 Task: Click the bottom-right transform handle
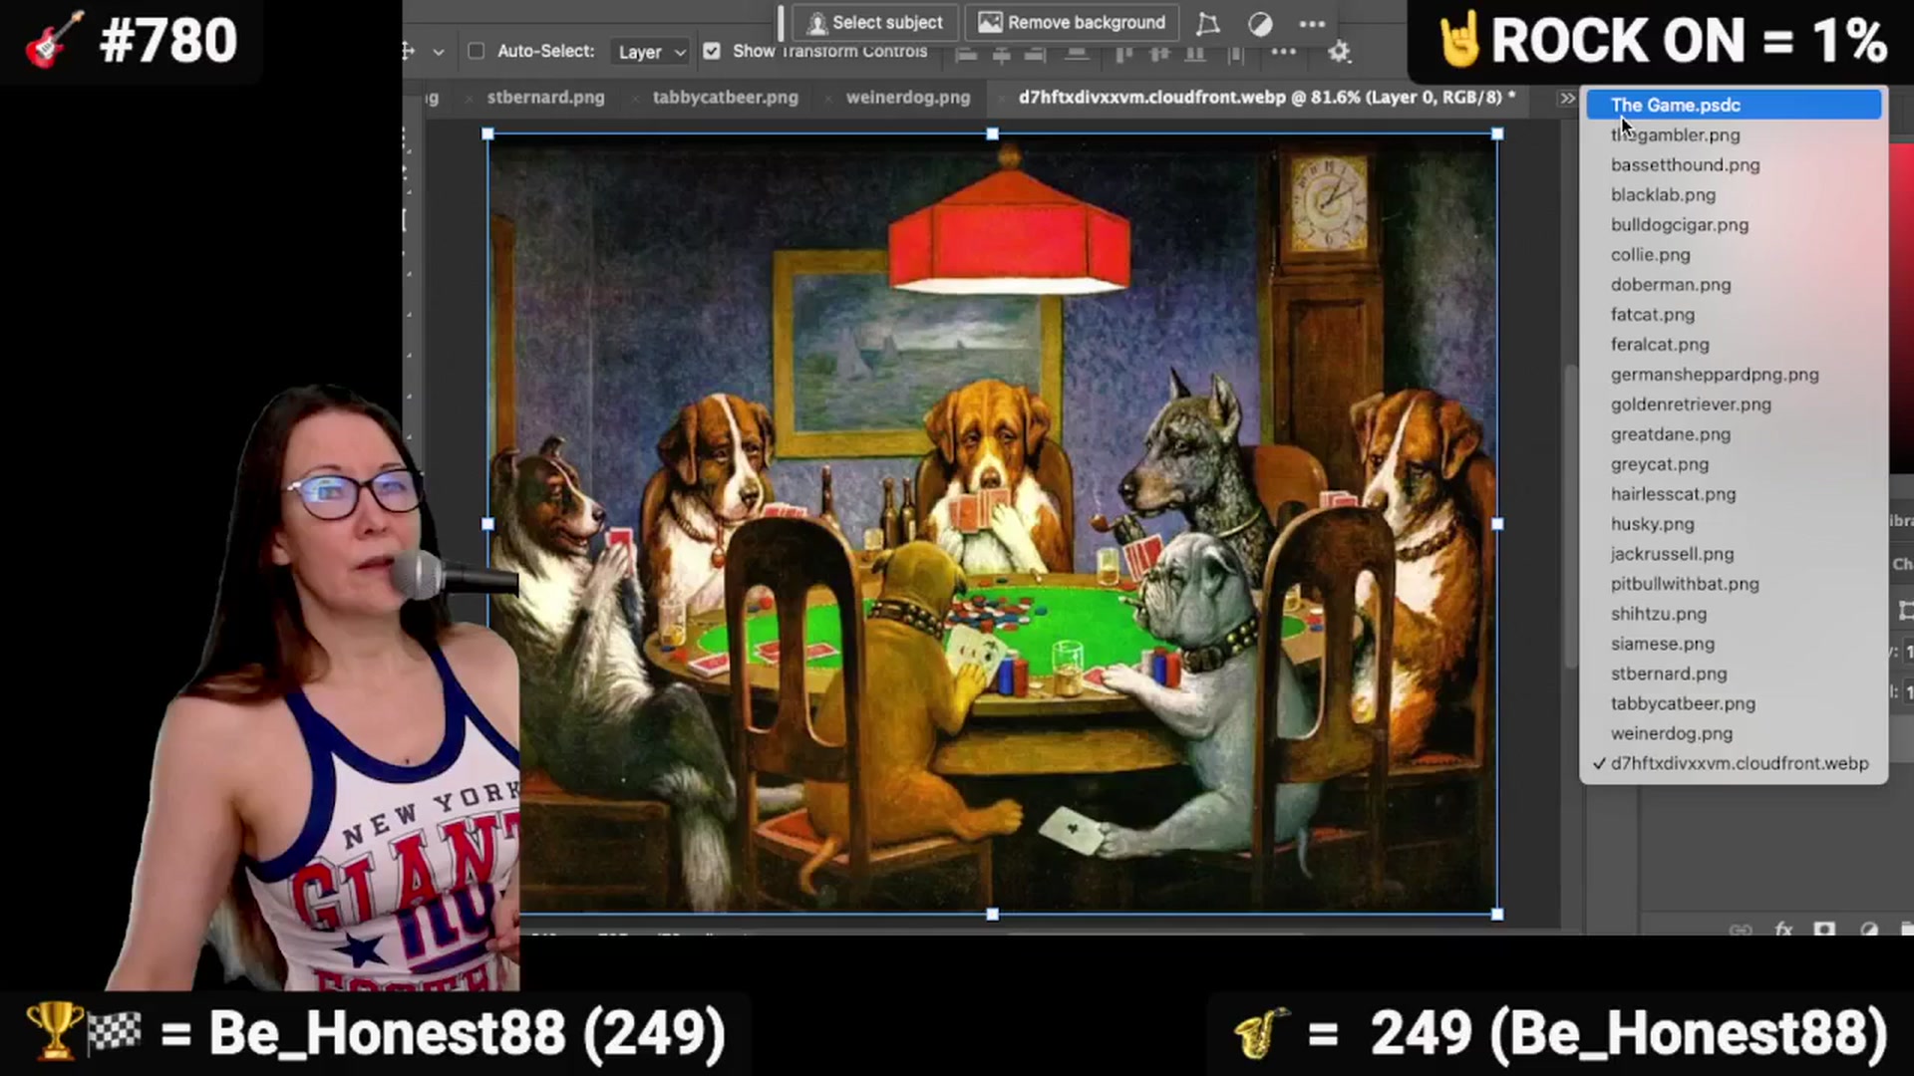coord(1497,914)
